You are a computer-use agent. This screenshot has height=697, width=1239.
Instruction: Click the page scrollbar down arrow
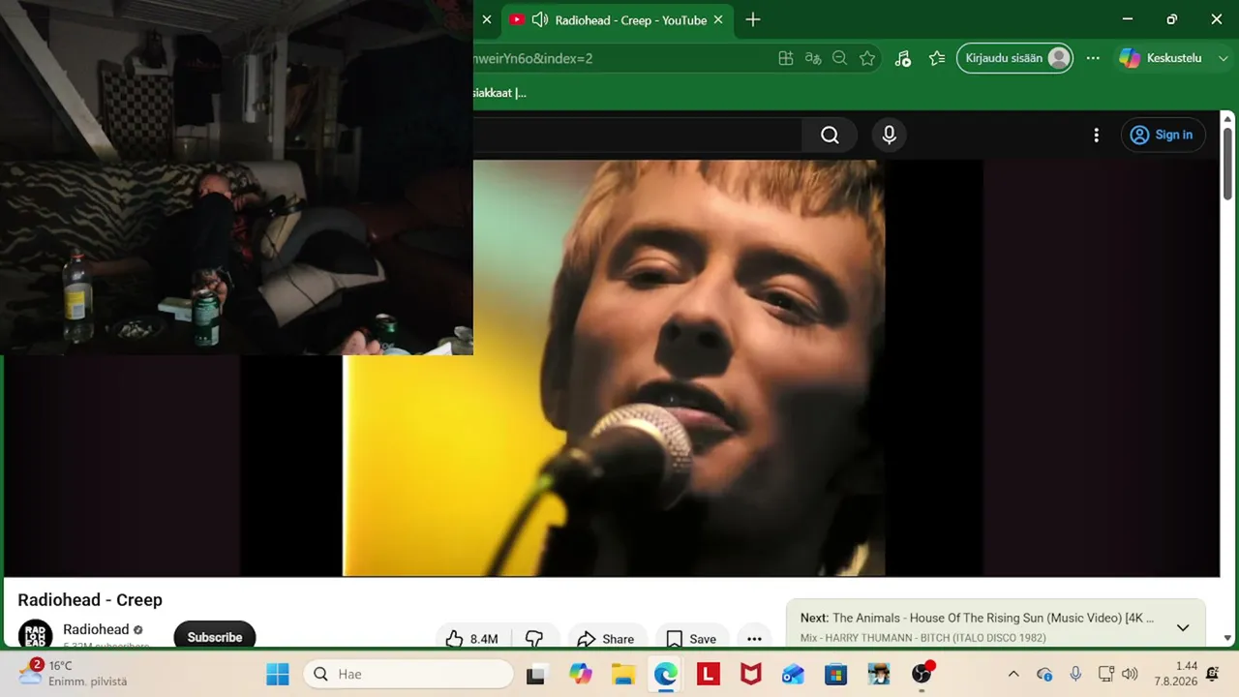(x=1227, y=639)
